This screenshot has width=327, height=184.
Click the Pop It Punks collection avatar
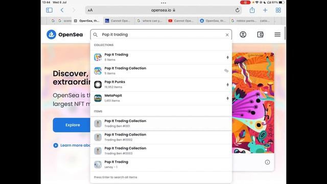pyautogui.click(x=98, y=84)
